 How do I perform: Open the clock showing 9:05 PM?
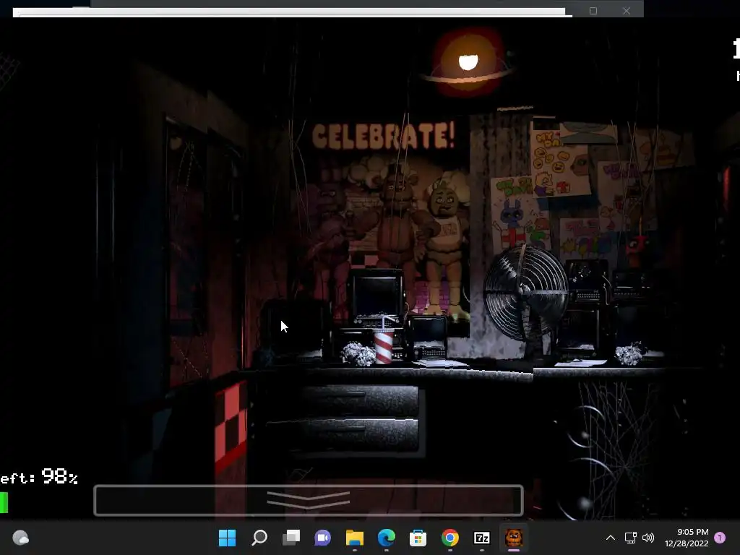pos(687,538)
